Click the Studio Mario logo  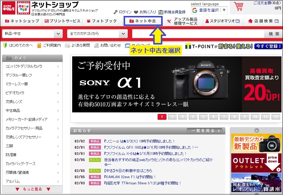click(x=23, y=8)
